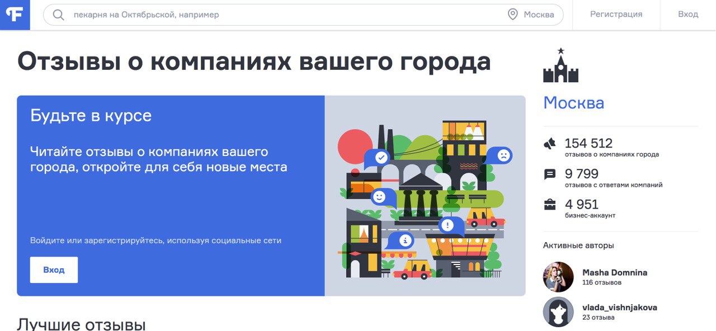Change city from Москва selector

(531, 15)
